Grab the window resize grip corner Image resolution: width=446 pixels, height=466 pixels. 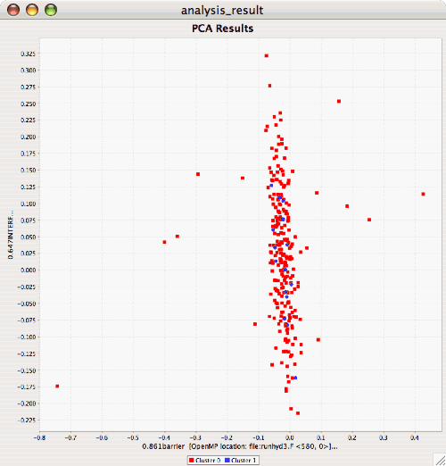tap(440, 460)
